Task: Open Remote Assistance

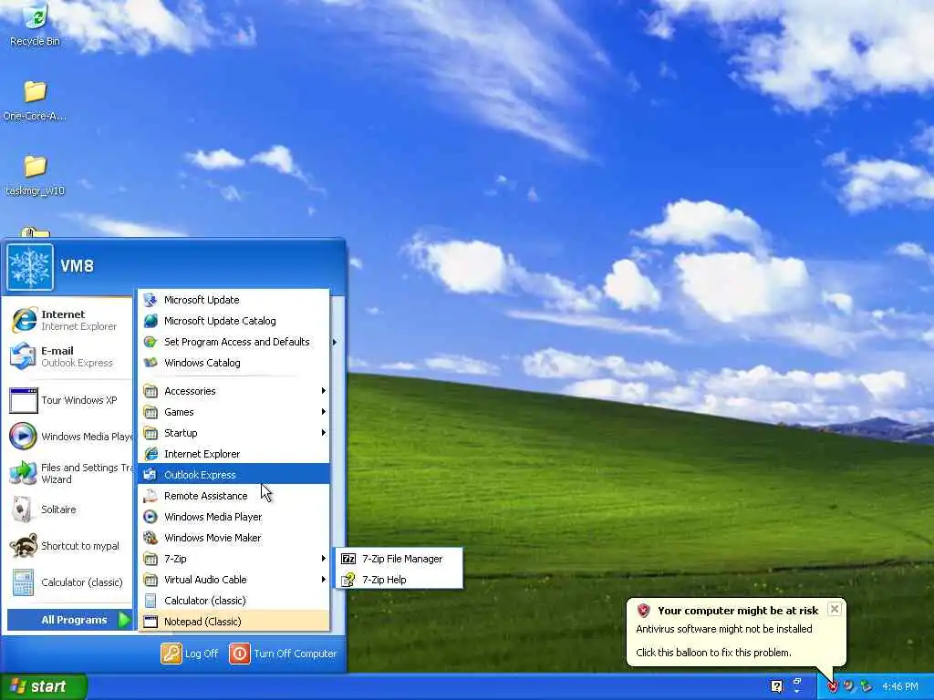Action: pyautogui.click(x=233, y=496)
